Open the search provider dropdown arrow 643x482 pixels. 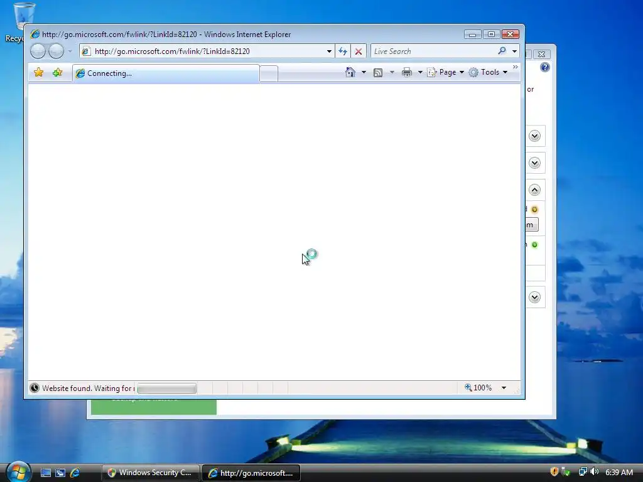[x=514, y=51]
